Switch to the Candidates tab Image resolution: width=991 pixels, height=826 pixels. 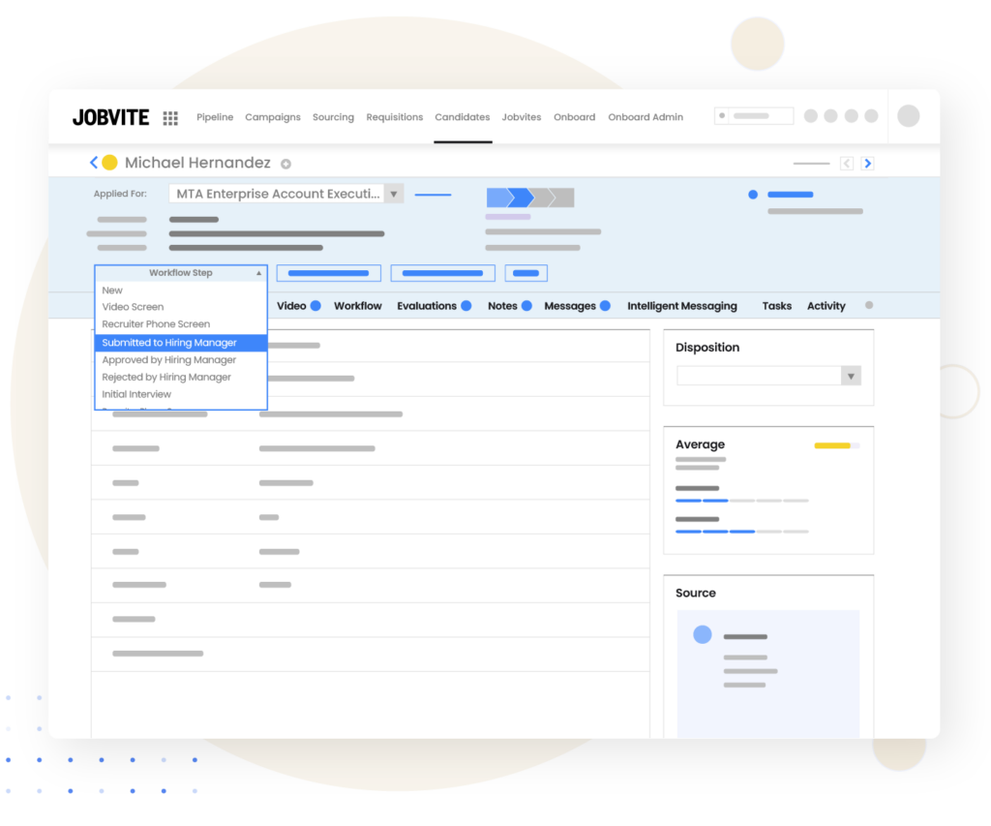pos(462,116)
